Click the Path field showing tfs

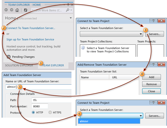pos(51,100)
